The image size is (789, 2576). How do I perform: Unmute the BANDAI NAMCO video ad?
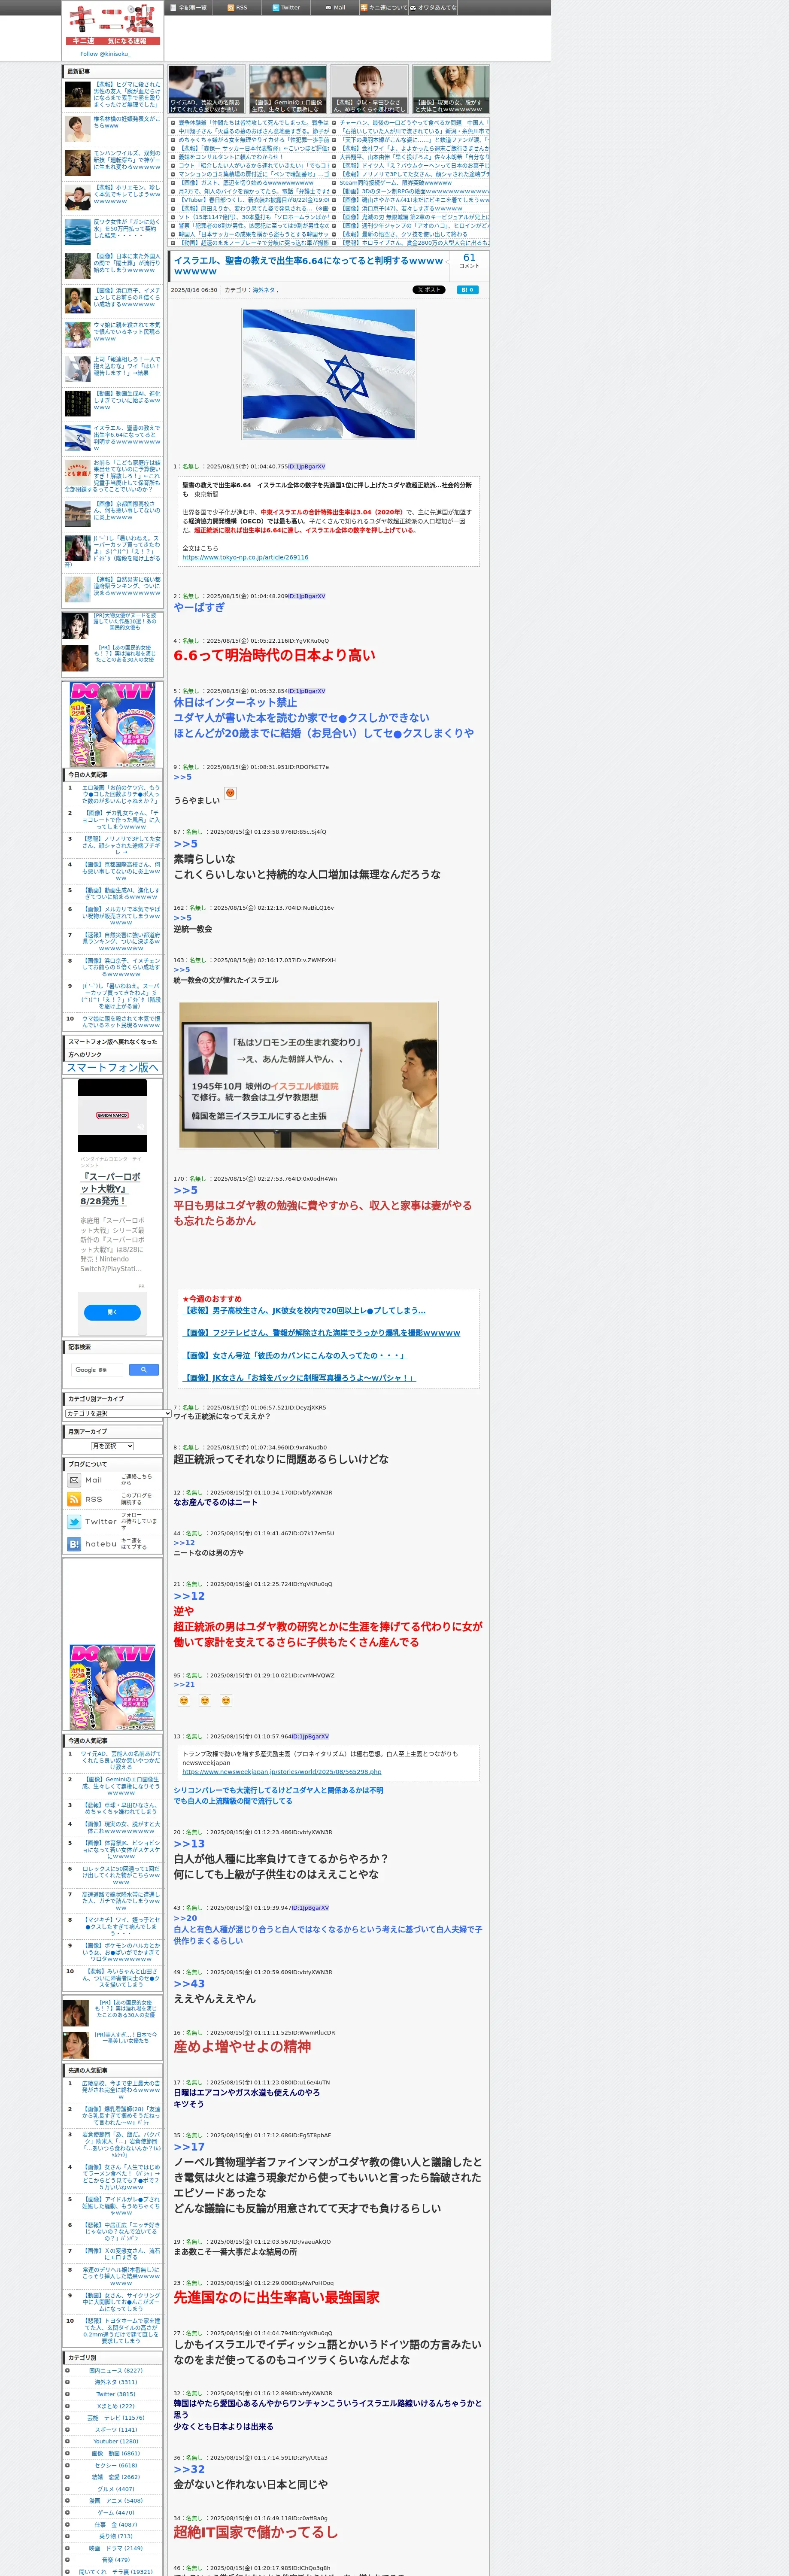(x=141, y=1127)
